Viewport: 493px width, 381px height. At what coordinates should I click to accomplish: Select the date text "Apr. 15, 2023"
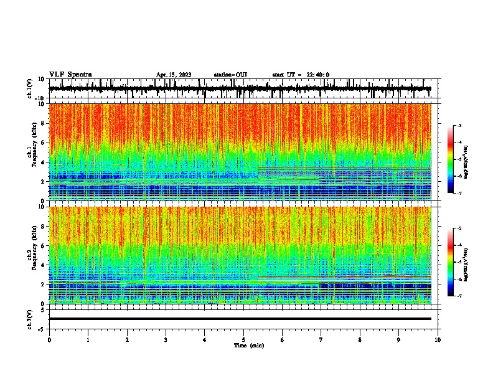tap(174, 75)
